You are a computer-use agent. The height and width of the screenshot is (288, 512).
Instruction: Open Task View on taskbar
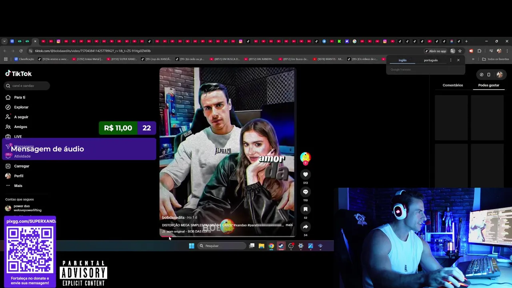click(252, 246)
